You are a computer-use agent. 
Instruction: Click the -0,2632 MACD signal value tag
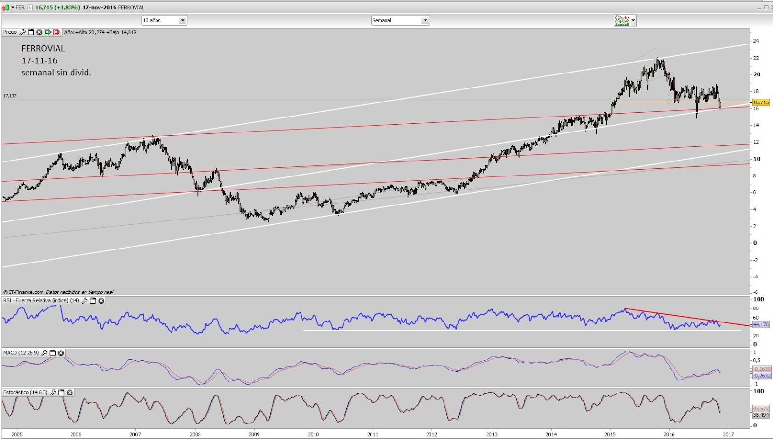tap(762, 376)
